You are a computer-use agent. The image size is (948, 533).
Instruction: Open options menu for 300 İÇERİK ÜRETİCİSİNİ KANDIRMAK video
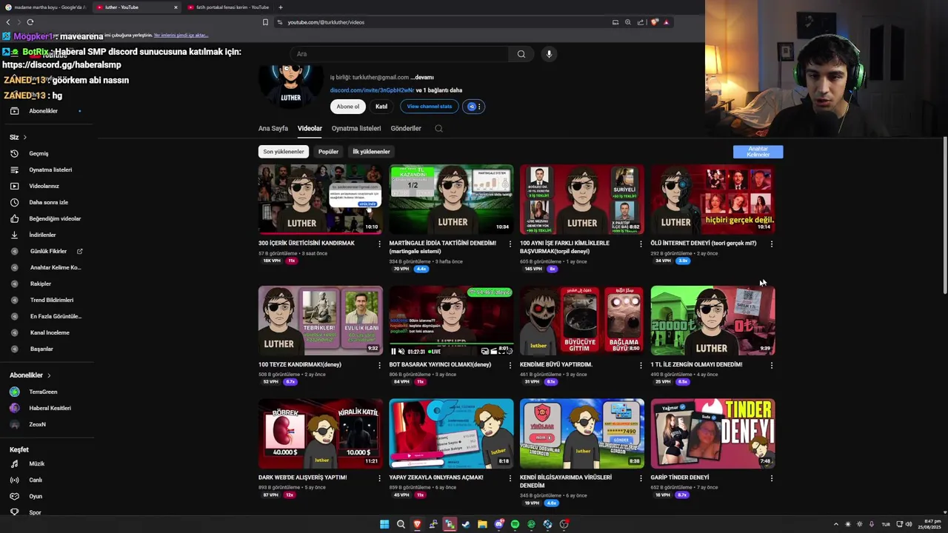click(x=379, y=244)
